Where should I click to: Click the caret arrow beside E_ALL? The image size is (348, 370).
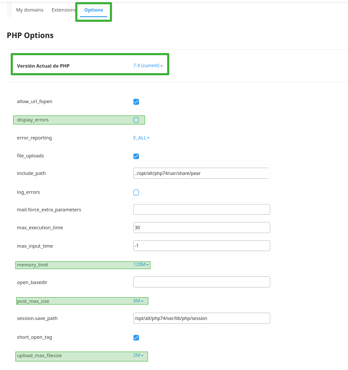(x=148, y=138)
